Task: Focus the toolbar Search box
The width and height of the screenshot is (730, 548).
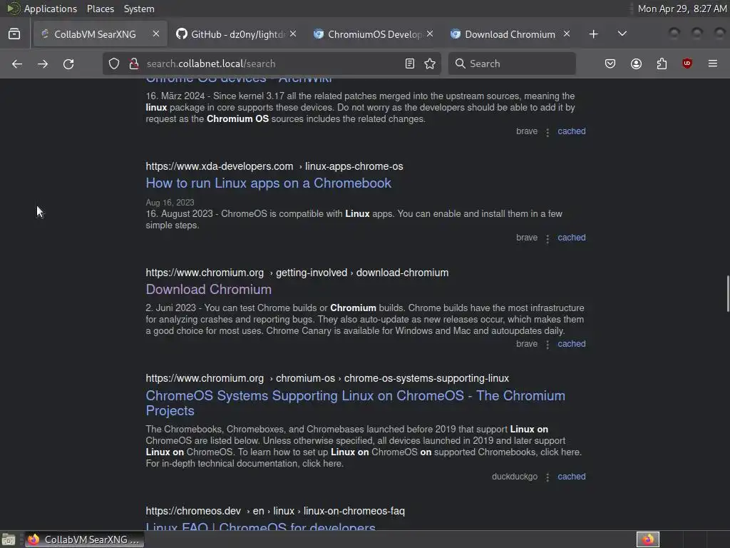Action: (x=512, y=64)
